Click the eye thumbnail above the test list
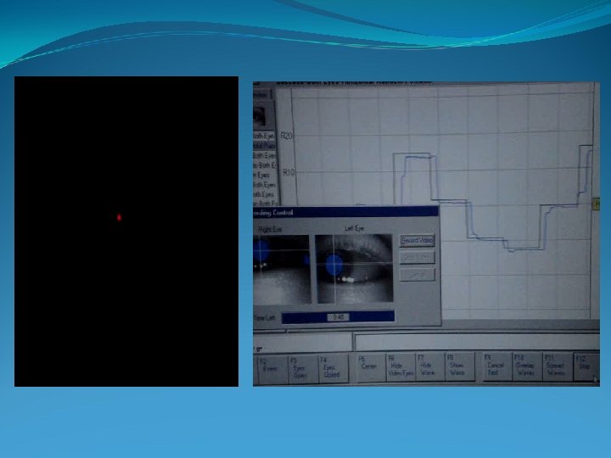611x458 pixels. 261,115
